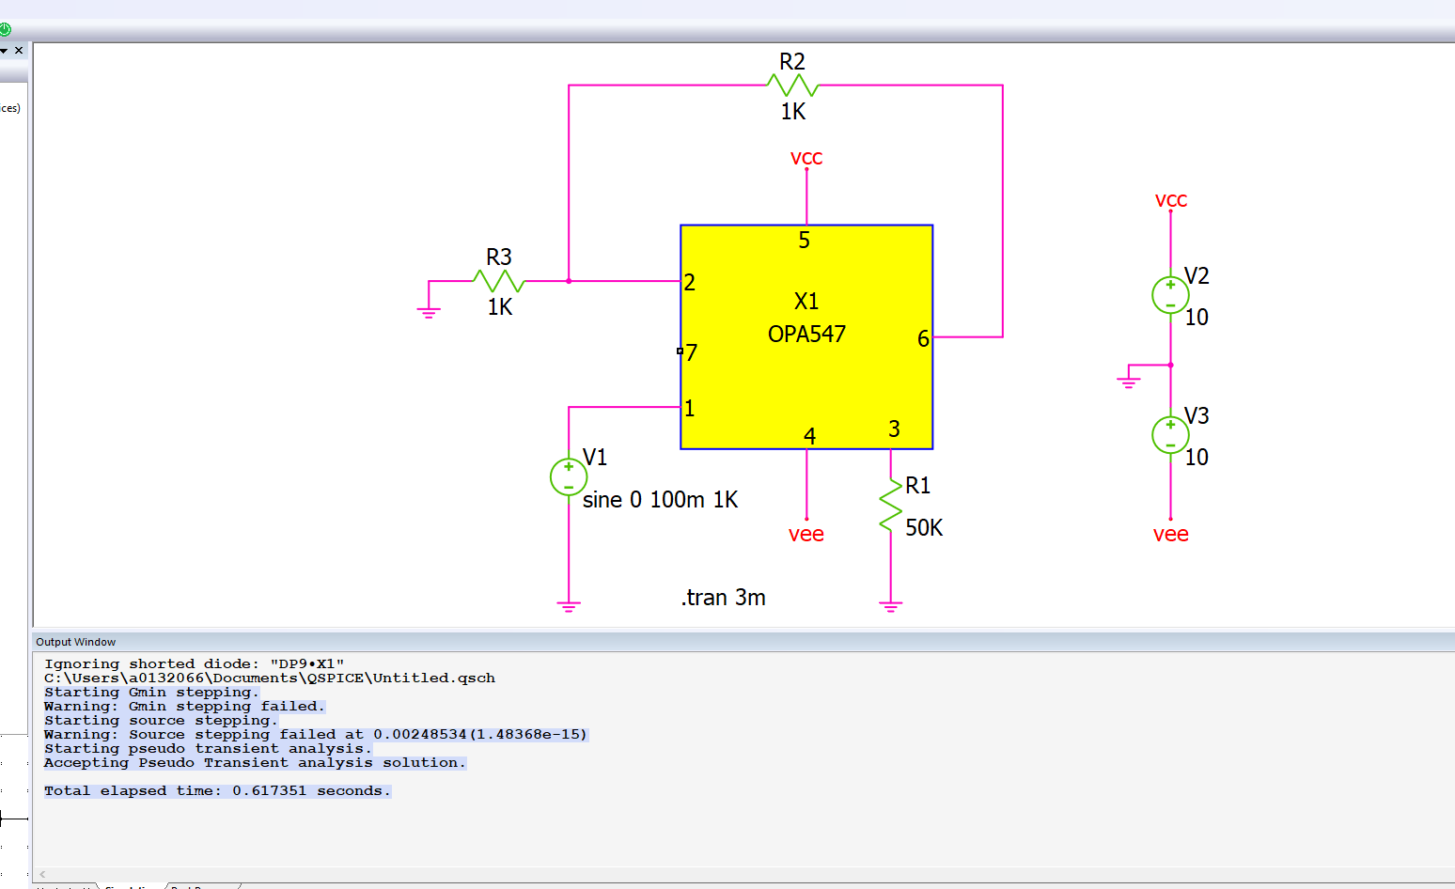This screenshot has width=1455, height=889.
Task: Click the ground symbol below V1
Action: tap(569, 606)
